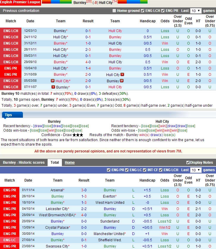Select the Total tab
The height and width of the screenshot is (249, 216).
click(x=55, y=163)
